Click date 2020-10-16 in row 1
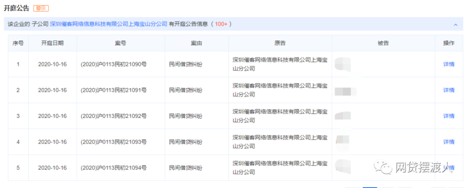Screen dimensions: 468x188 (52, 64)
